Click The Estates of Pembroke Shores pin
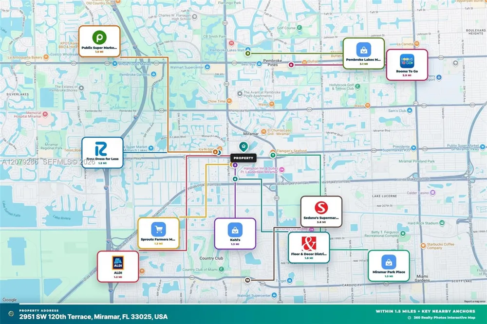 click(81, 88)
